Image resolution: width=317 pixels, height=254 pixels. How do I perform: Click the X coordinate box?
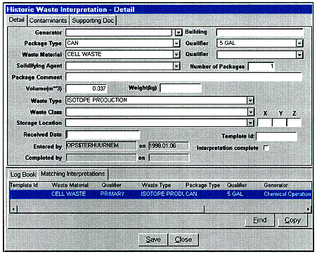pos(265,122)
